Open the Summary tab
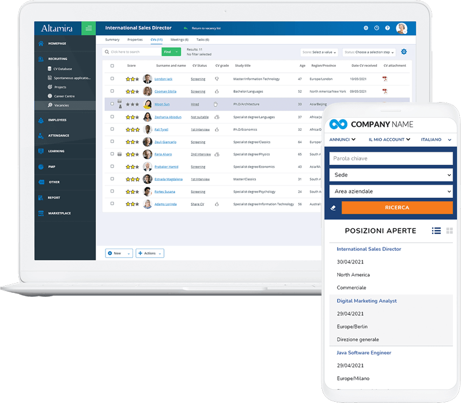The width and height of the screenshot is (461, 403). tap(112, 40)
